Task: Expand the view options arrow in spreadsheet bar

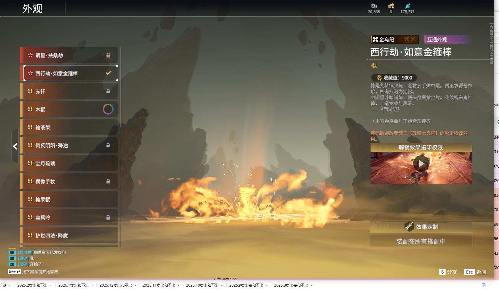Action: (489, 285)
